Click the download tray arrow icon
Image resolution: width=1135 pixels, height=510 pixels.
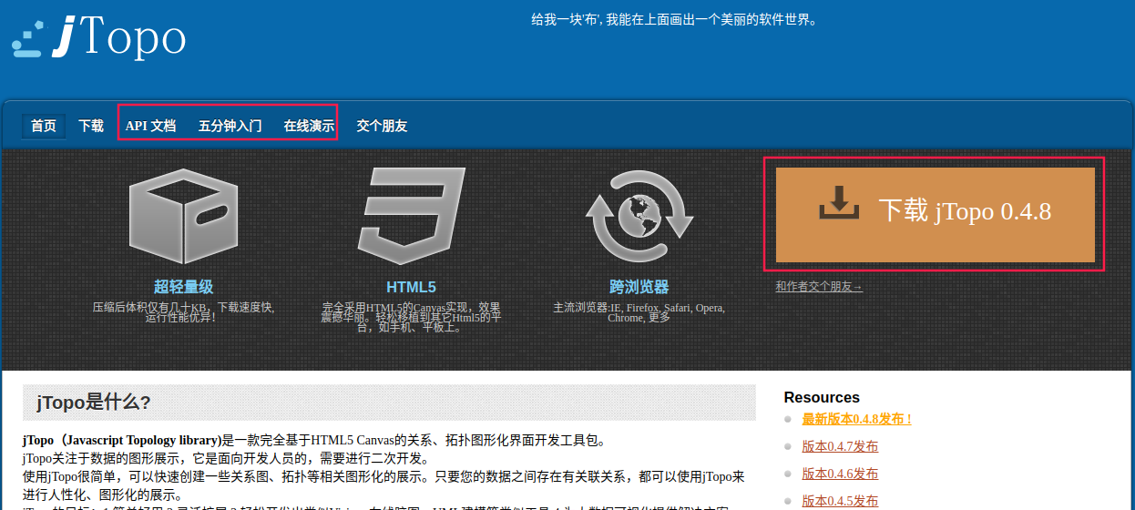click(839, 202)
